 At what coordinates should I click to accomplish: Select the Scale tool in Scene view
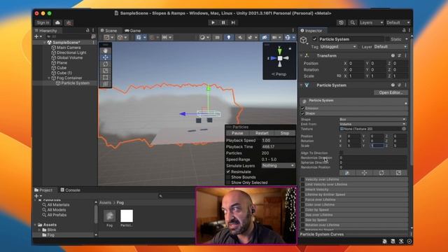(106, 71)
